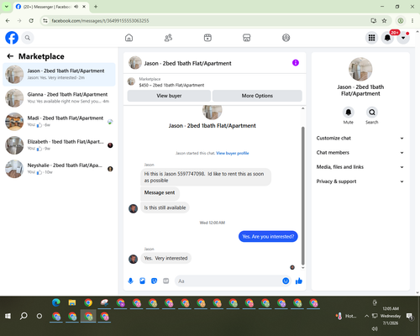Click the message text input field

tap(228, 281)
